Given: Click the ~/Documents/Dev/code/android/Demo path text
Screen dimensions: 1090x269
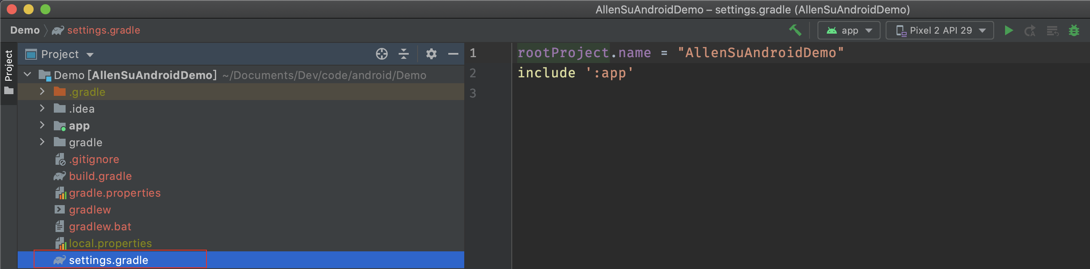Looking at the screenshot, I should pyautogui.click(x=324, y=75).
